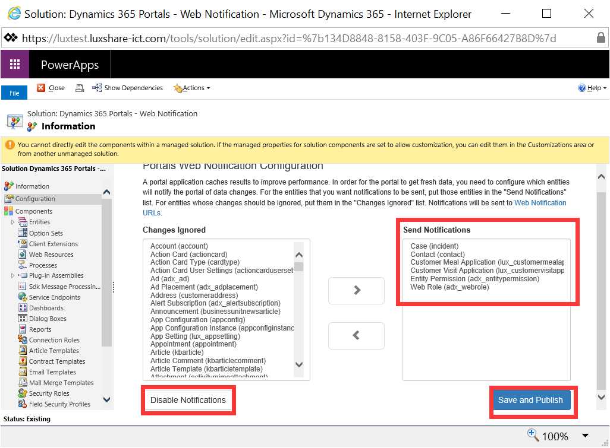Click the File menu tab

pos(14,93)
